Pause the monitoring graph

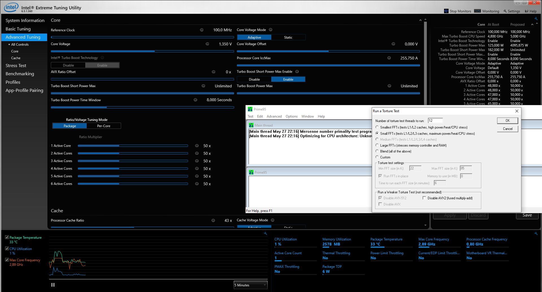pyautogui.click(x=53, y=285)
